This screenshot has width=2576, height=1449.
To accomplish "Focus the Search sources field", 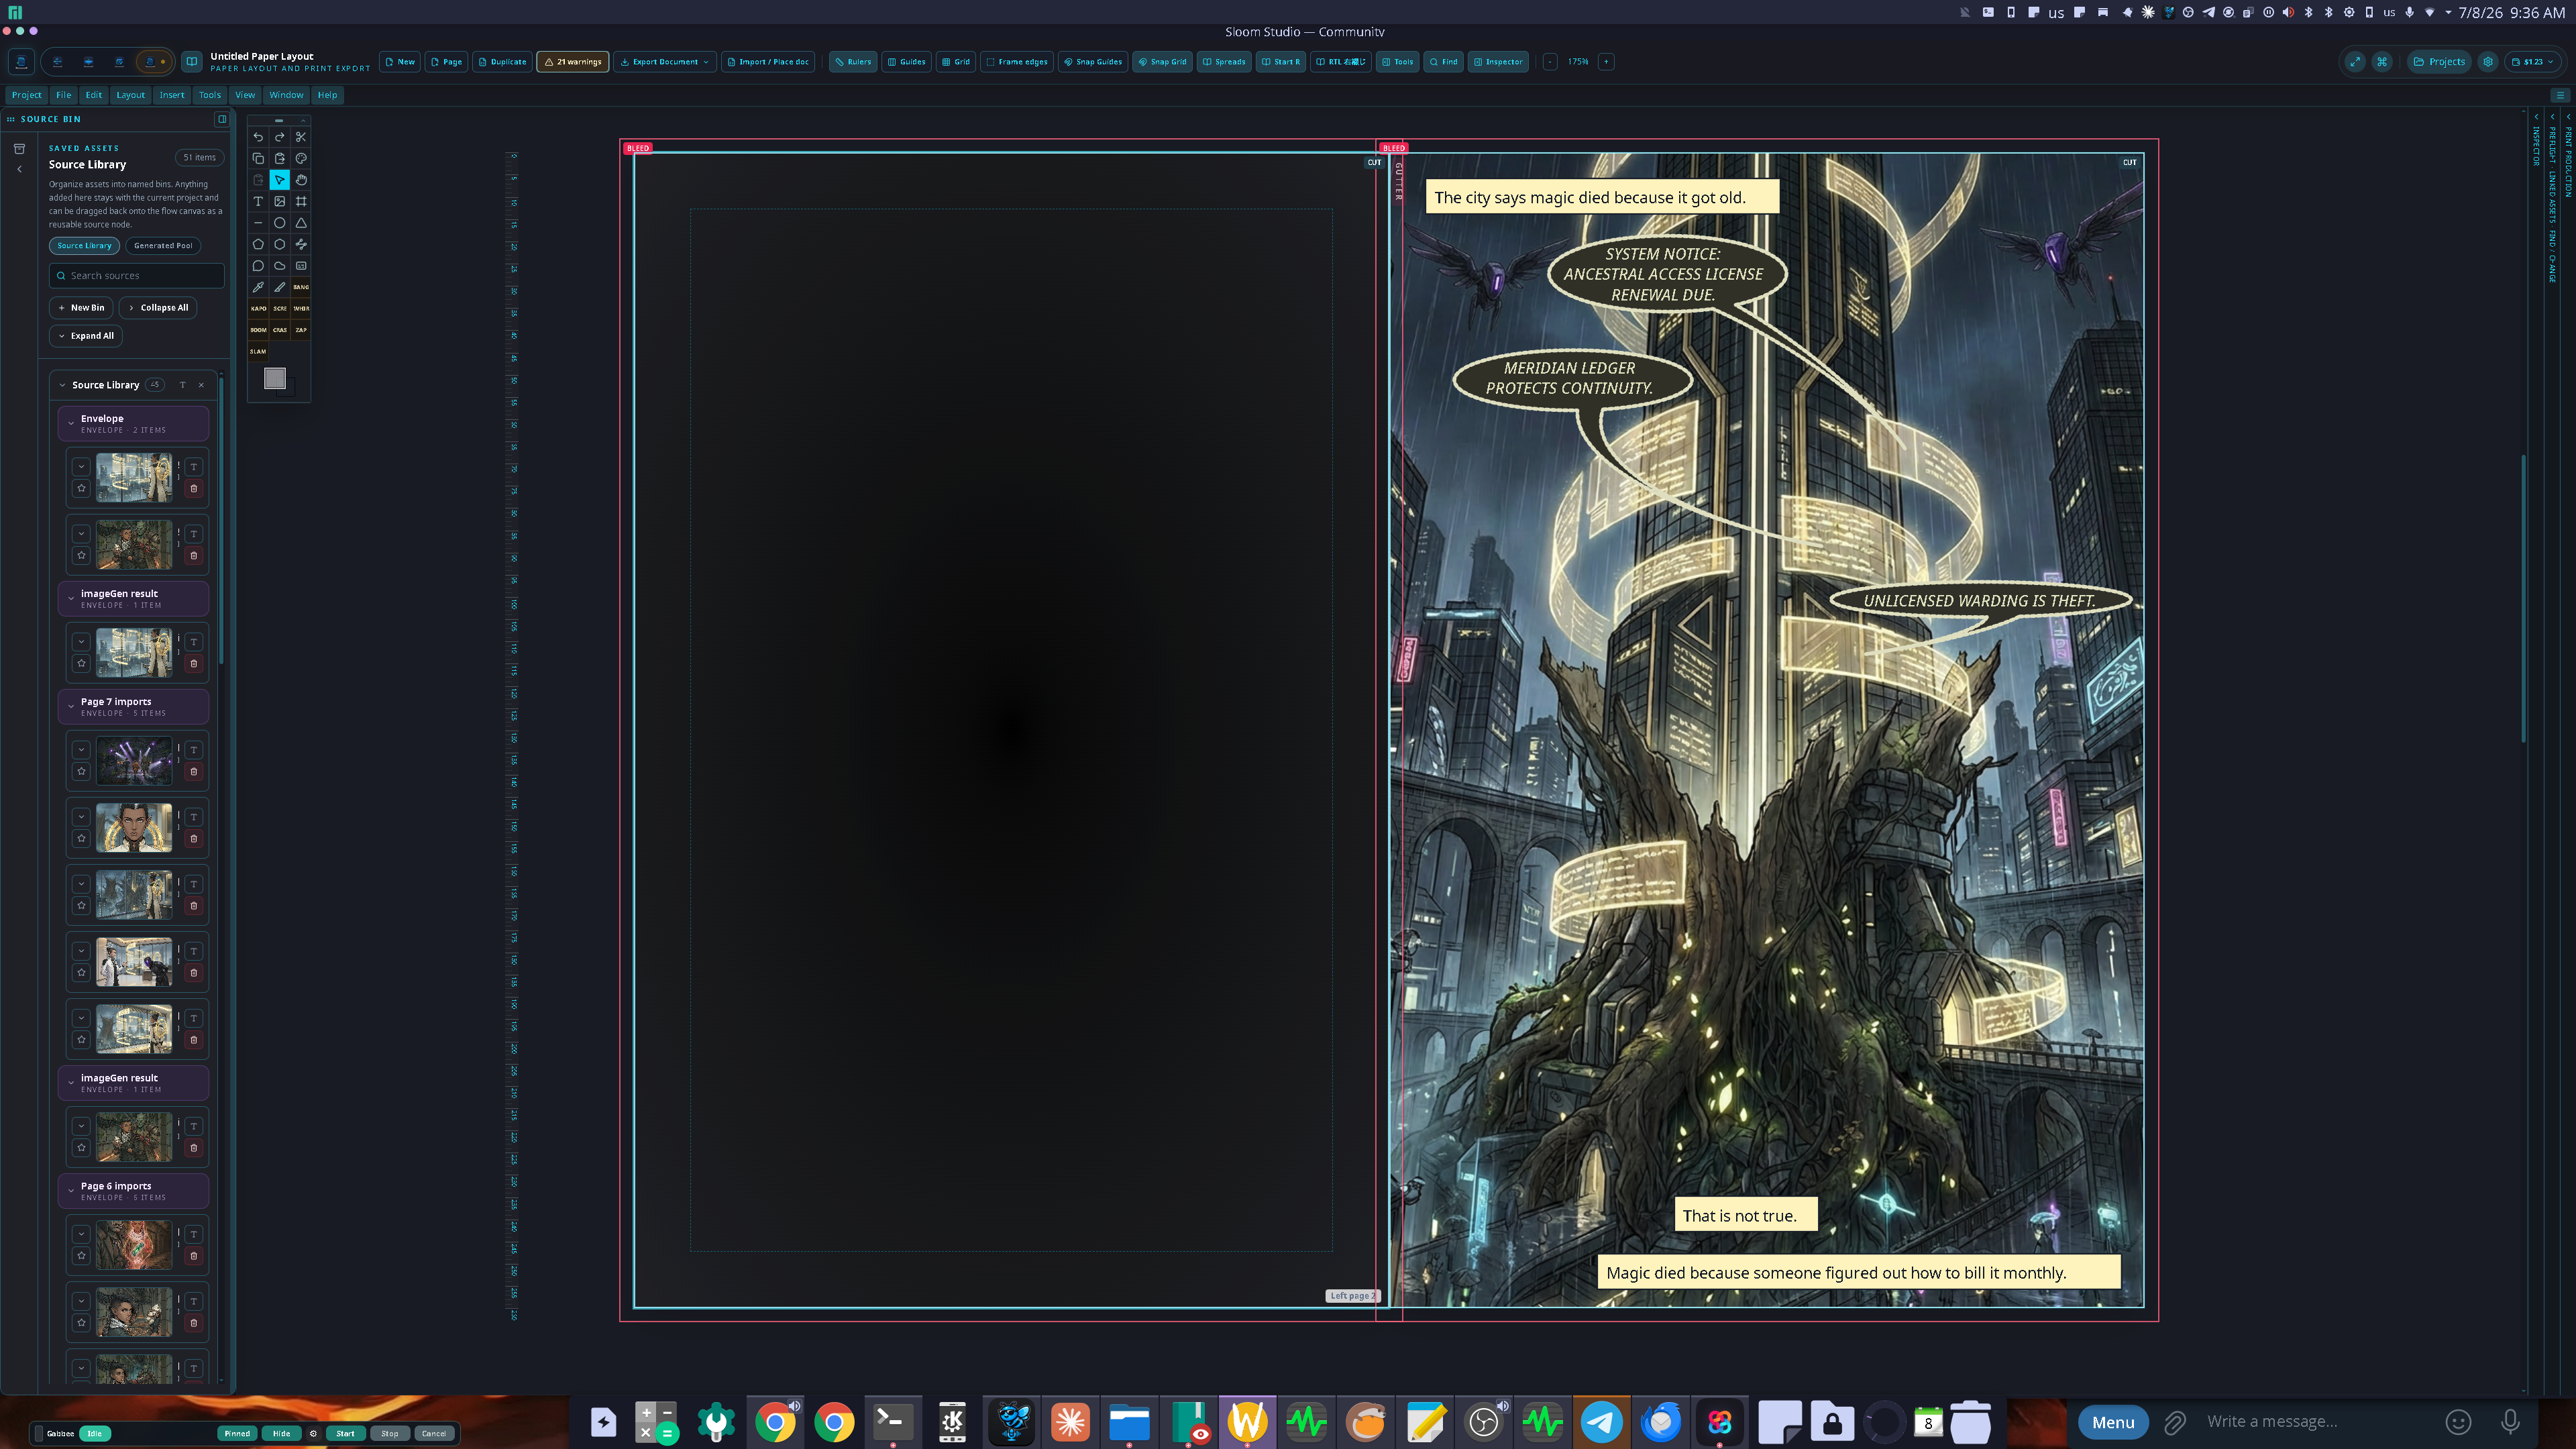I will coord(137,276).
